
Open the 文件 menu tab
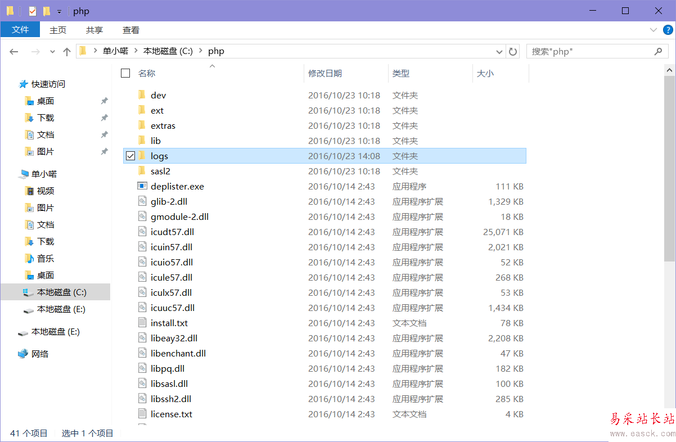pyautogui.click(x=20, y=30)
